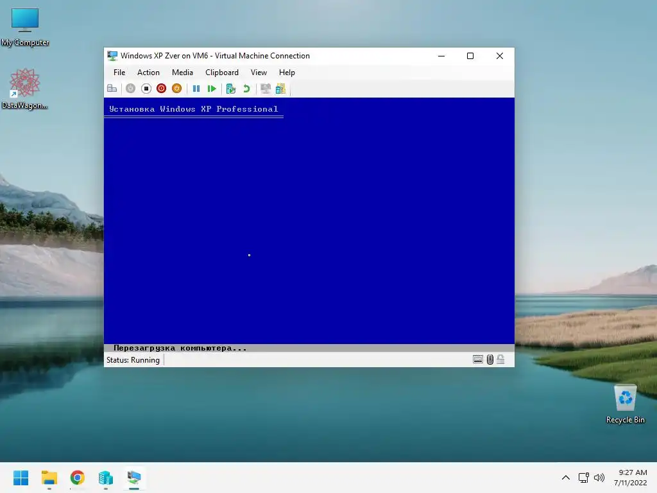Select the DataWagon desktop shortcut
This screenshot has width=657, height=493.
tap(25, 89)
